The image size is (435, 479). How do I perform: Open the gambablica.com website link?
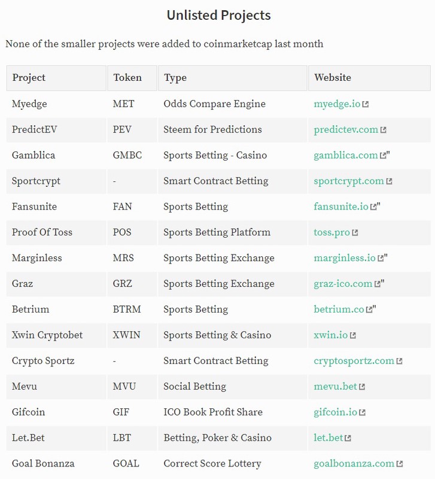(346, 156)
